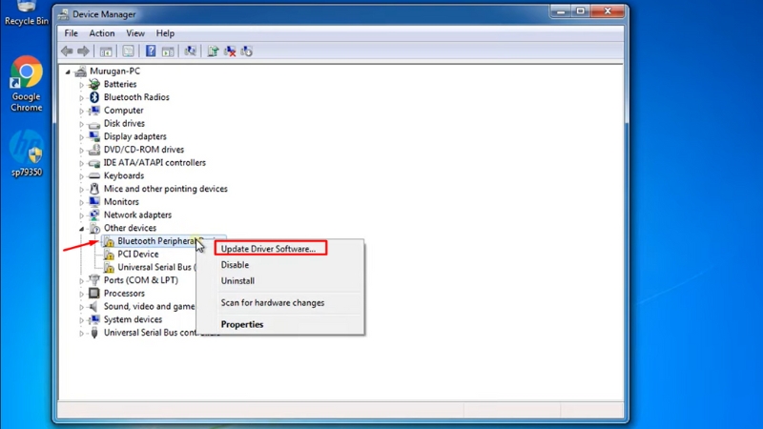Image resolution: width=763 pixels, height=429 pixels.
Task: Click Scan for hardware changes toolbar icon
Action: pos(190,51)
